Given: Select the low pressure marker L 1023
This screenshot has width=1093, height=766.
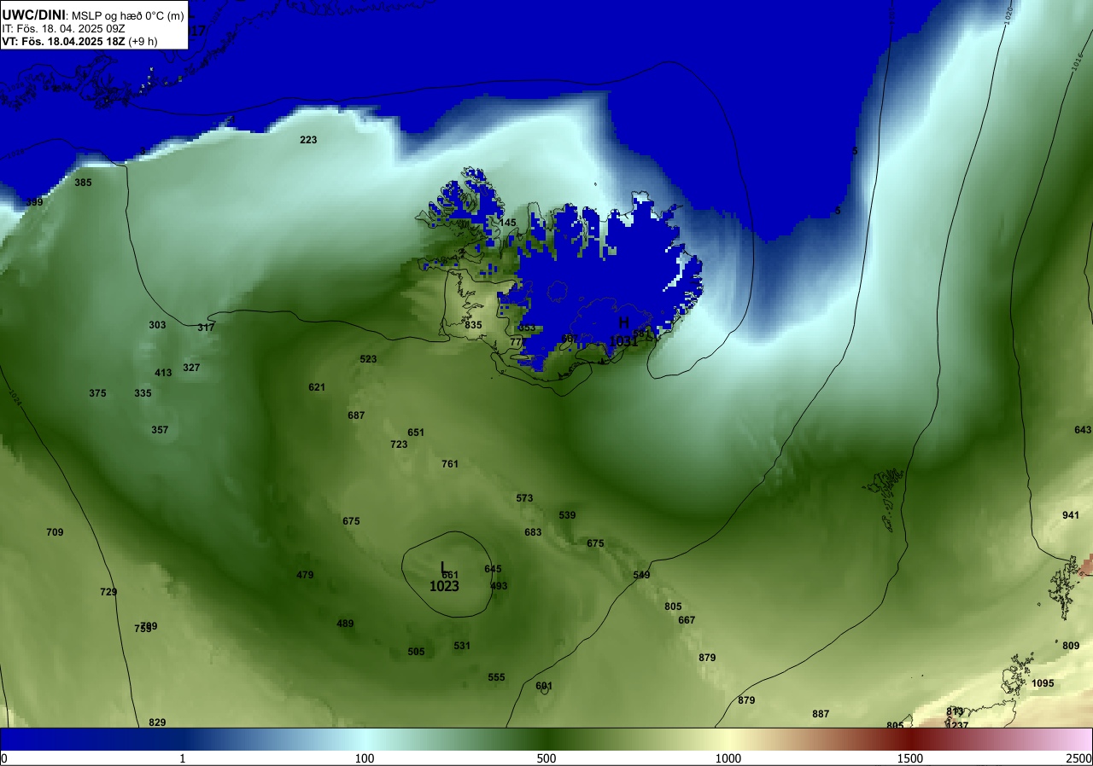Looking at the screenshot, I should click(444, 577).
